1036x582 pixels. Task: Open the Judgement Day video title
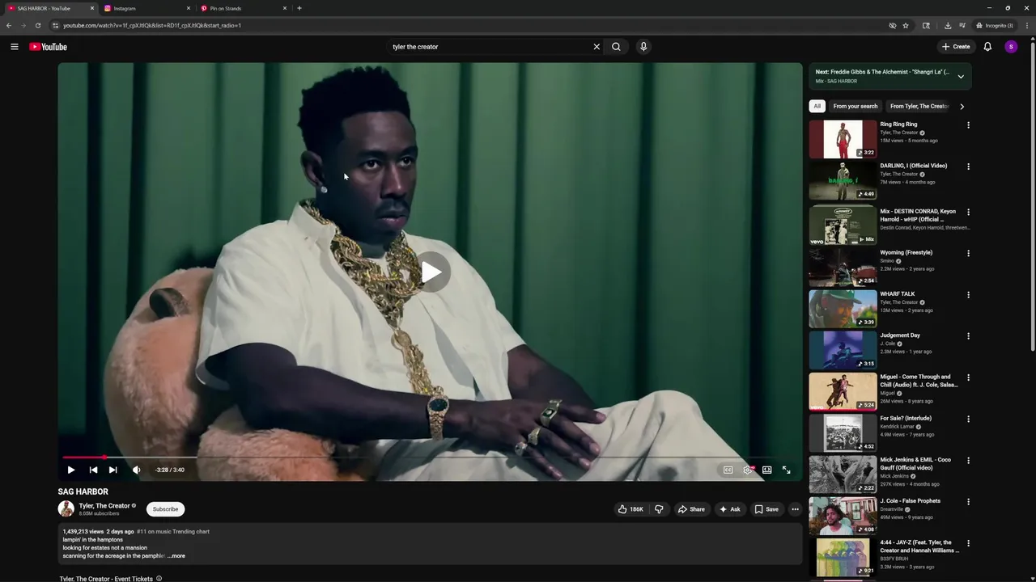click(x=900, y=335)
